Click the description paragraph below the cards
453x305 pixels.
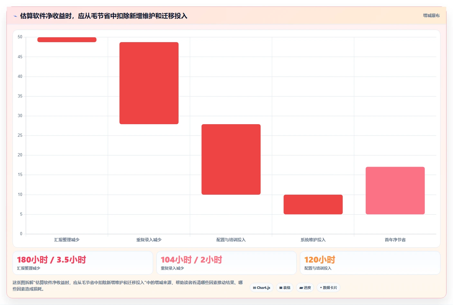click(128, 286)
